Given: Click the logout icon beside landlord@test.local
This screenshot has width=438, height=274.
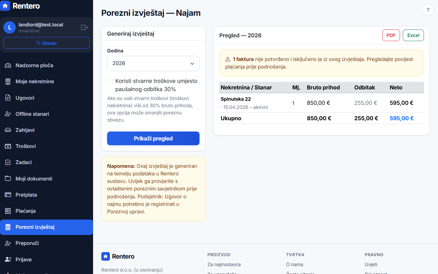Looking at the screenshot, I should click(x=84, y=27).
